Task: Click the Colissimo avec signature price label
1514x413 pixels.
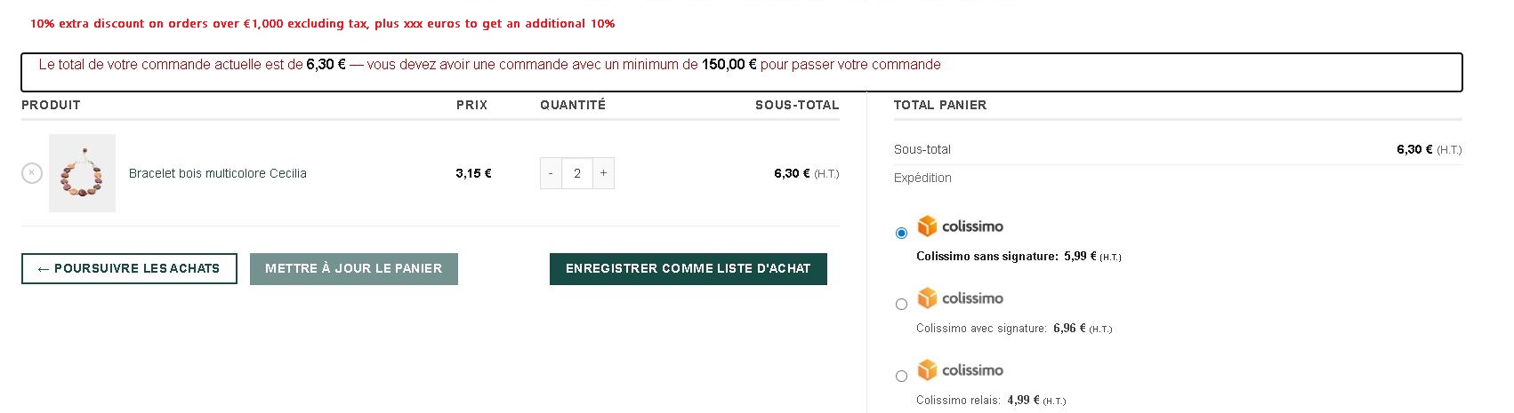Action: tap(1014, 329)
